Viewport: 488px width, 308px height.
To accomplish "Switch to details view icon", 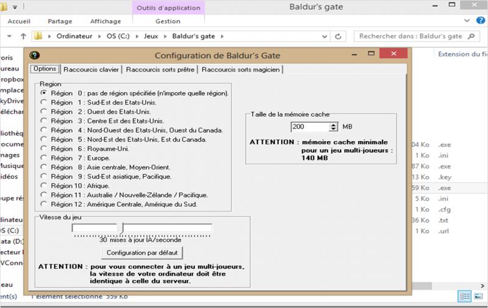I will [x=465, y=296].
